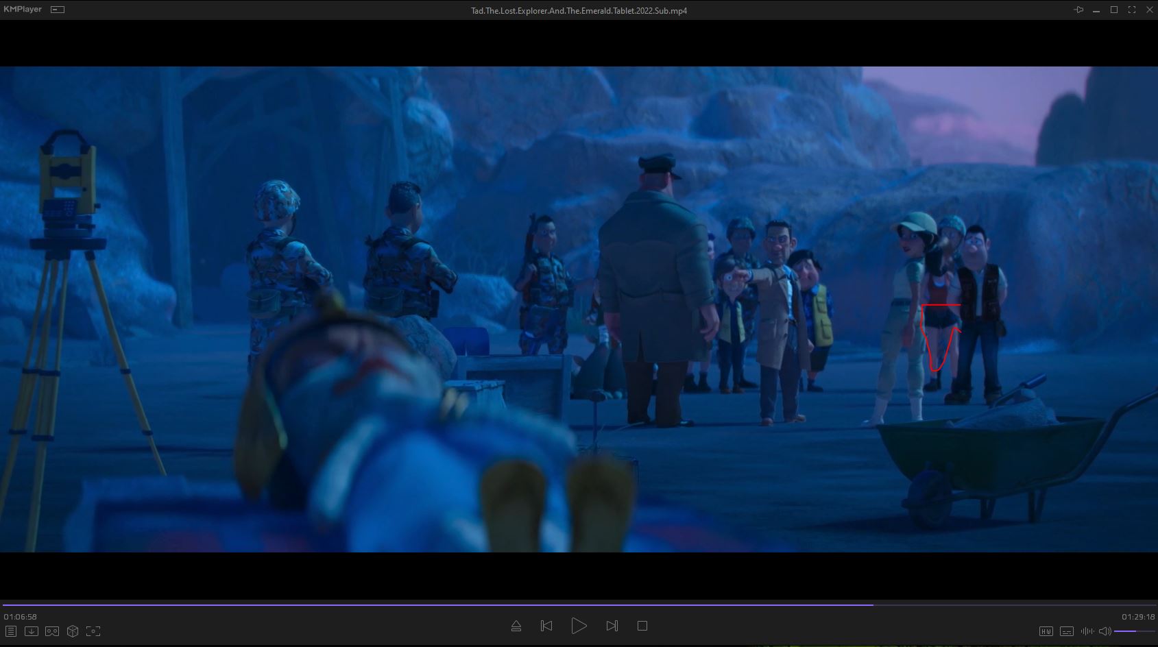Toggle HW hardware acceleration
The image size is (1158, 647).
click(1046, 631)
